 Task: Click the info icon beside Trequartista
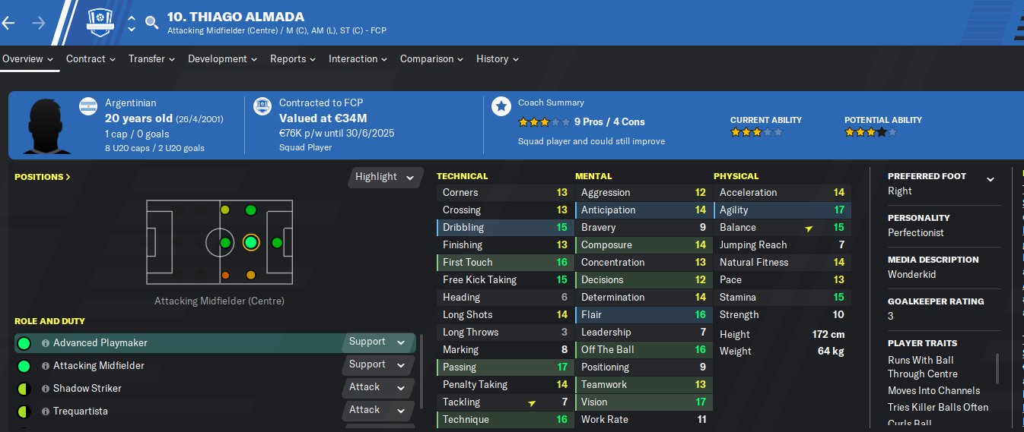tap(46, 412)
